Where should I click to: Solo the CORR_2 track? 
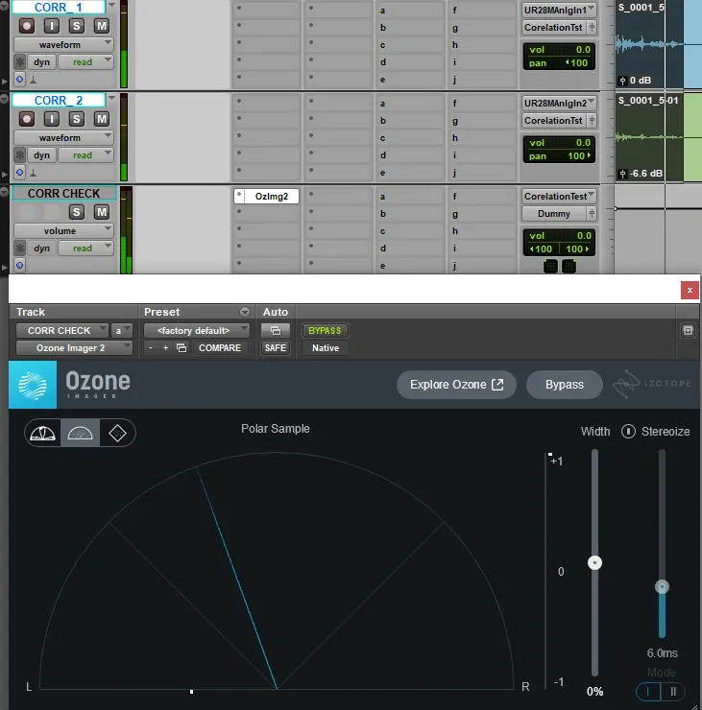pyautogui.click(x=76, y=119)
